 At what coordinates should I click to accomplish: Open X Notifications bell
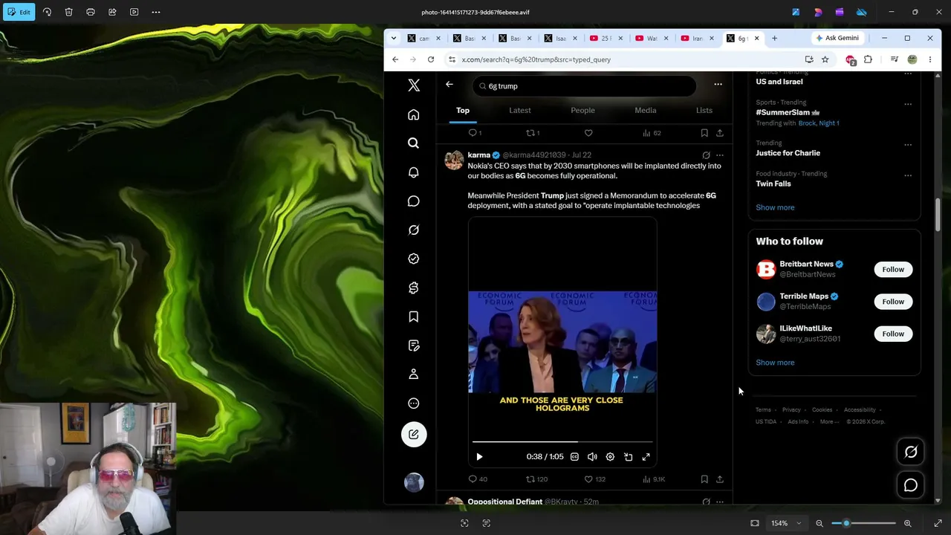pyautogui.click(x=414, y=172)
